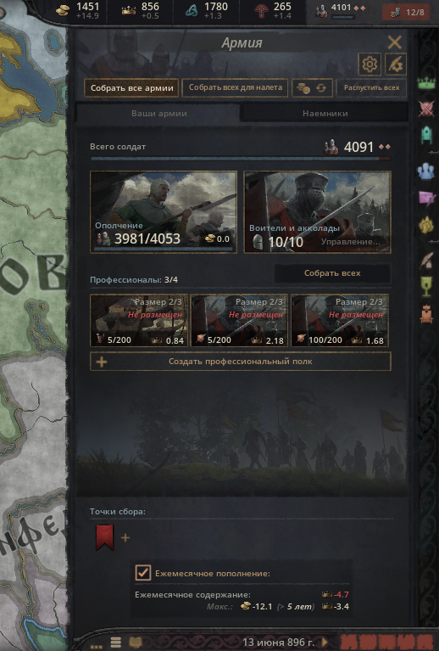Image resolution: width=439 pixels, height=651 pixels.
Task: Open the quill decisions icon
Action: point(426,261)
